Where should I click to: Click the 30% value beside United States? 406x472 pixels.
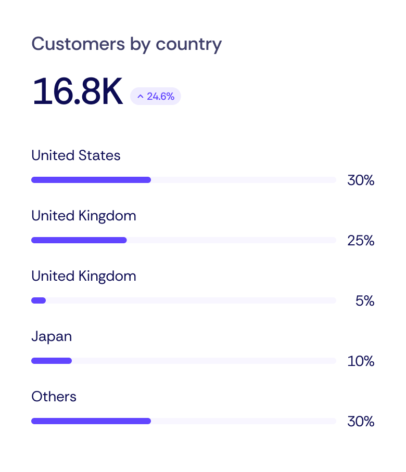pos(361,180)
